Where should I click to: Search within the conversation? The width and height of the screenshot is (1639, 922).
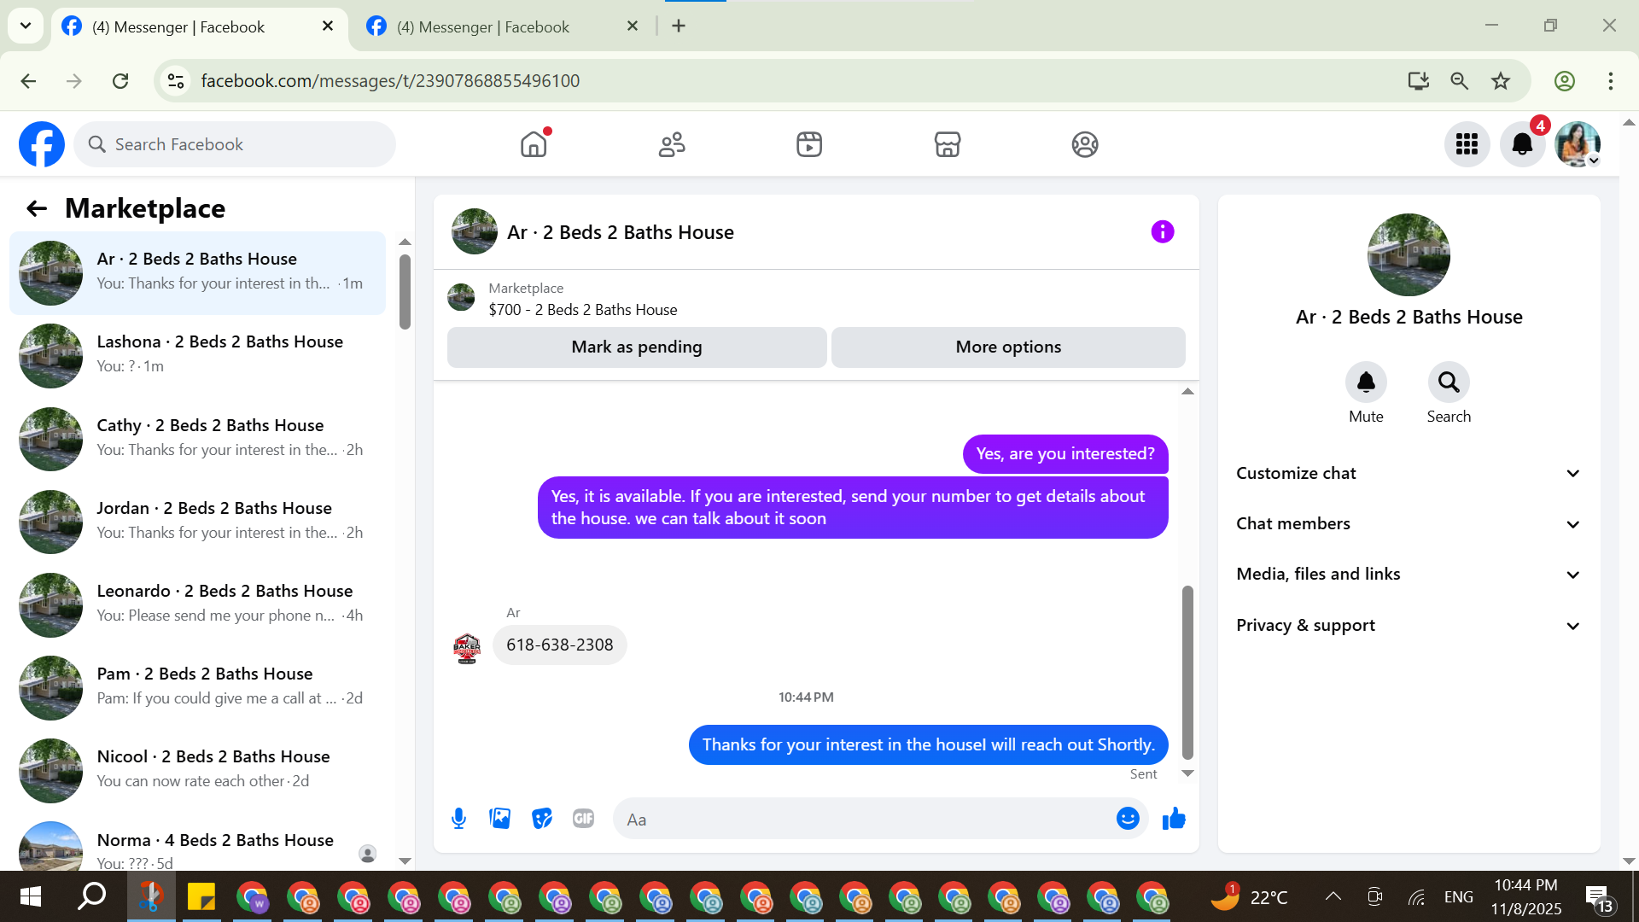(1449, 382)
